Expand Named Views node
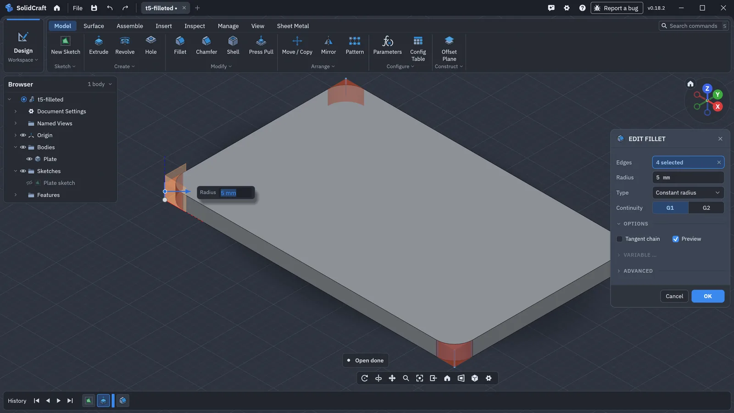Image resolution: width=734 pixels, height=413 pixels. coord(16,123)
